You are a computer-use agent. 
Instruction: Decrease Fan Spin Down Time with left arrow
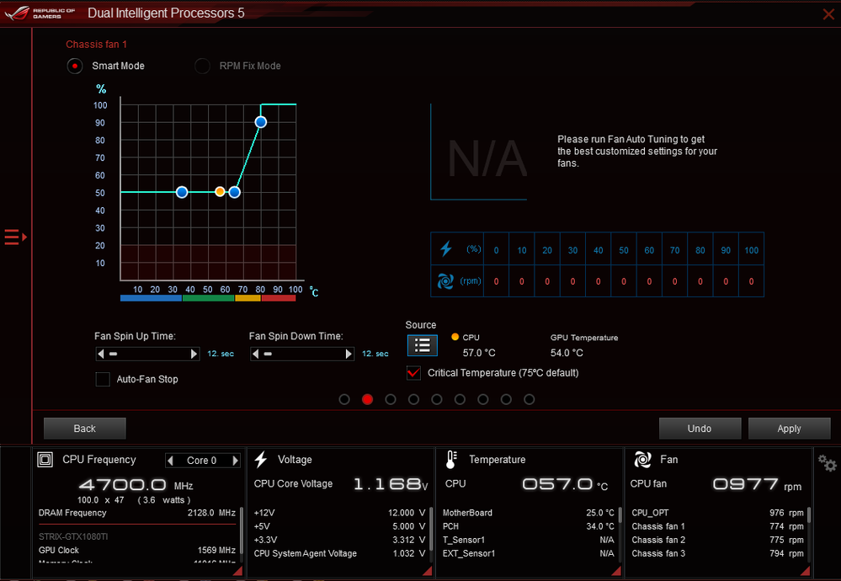point(255,354)
